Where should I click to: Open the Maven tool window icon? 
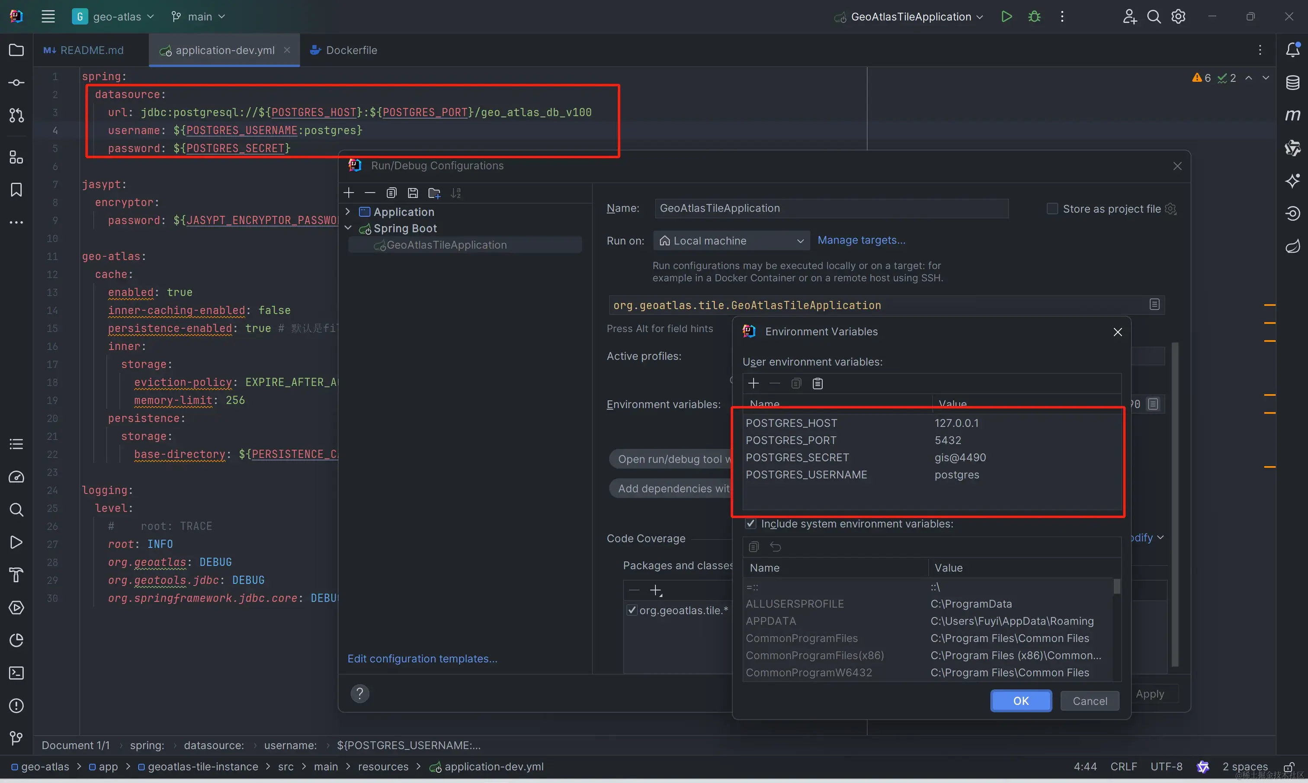(x=1293, y=115)
